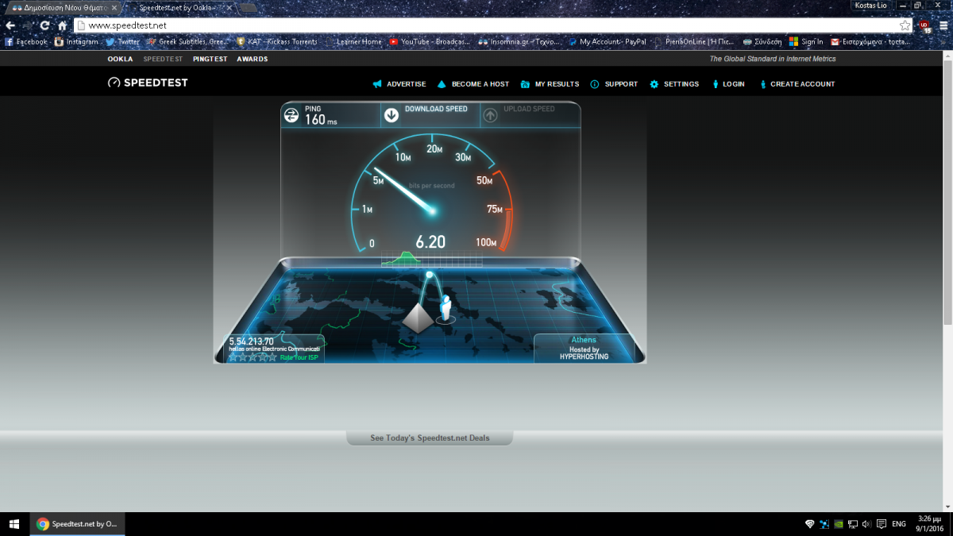Expand See Today's Speedtest.net Deals bar
Viewport: 953px width, 536px height.
pyautogui.click(x=430, y=438)
